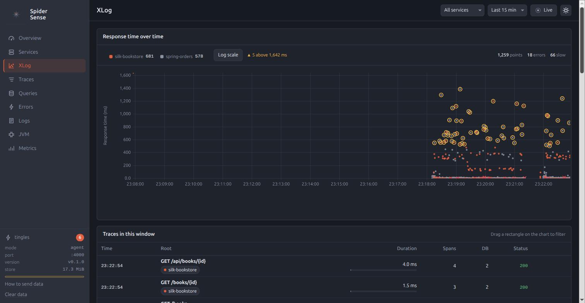Click the XLog scatter chart icon
The image size is (585, 303).
click(11, 66)
